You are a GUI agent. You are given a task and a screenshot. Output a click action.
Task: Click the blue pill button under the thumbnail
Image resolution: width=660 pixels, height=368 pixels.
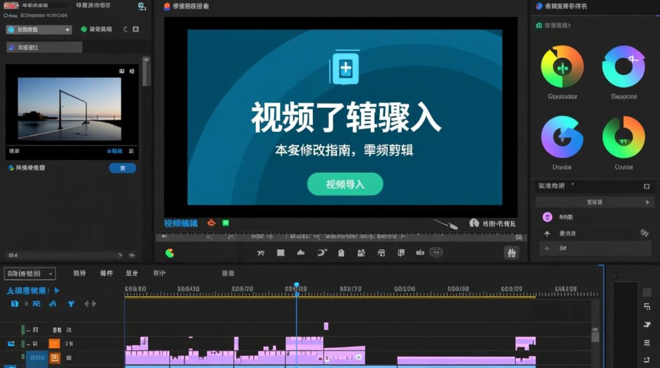122,168
